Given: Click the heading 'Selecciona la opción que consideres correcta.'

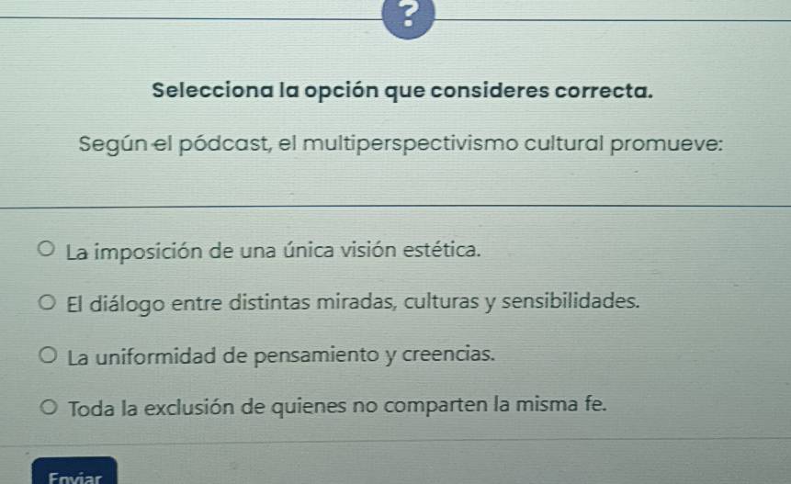Looking at the screenshot, I should (402, 91).
